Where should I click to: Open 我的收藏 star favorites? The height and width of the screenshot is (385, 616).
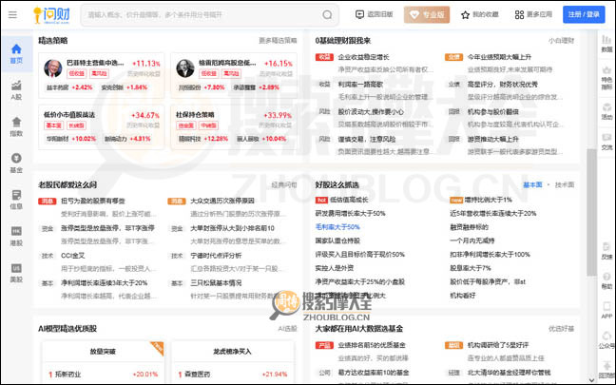tap(479, 15)
